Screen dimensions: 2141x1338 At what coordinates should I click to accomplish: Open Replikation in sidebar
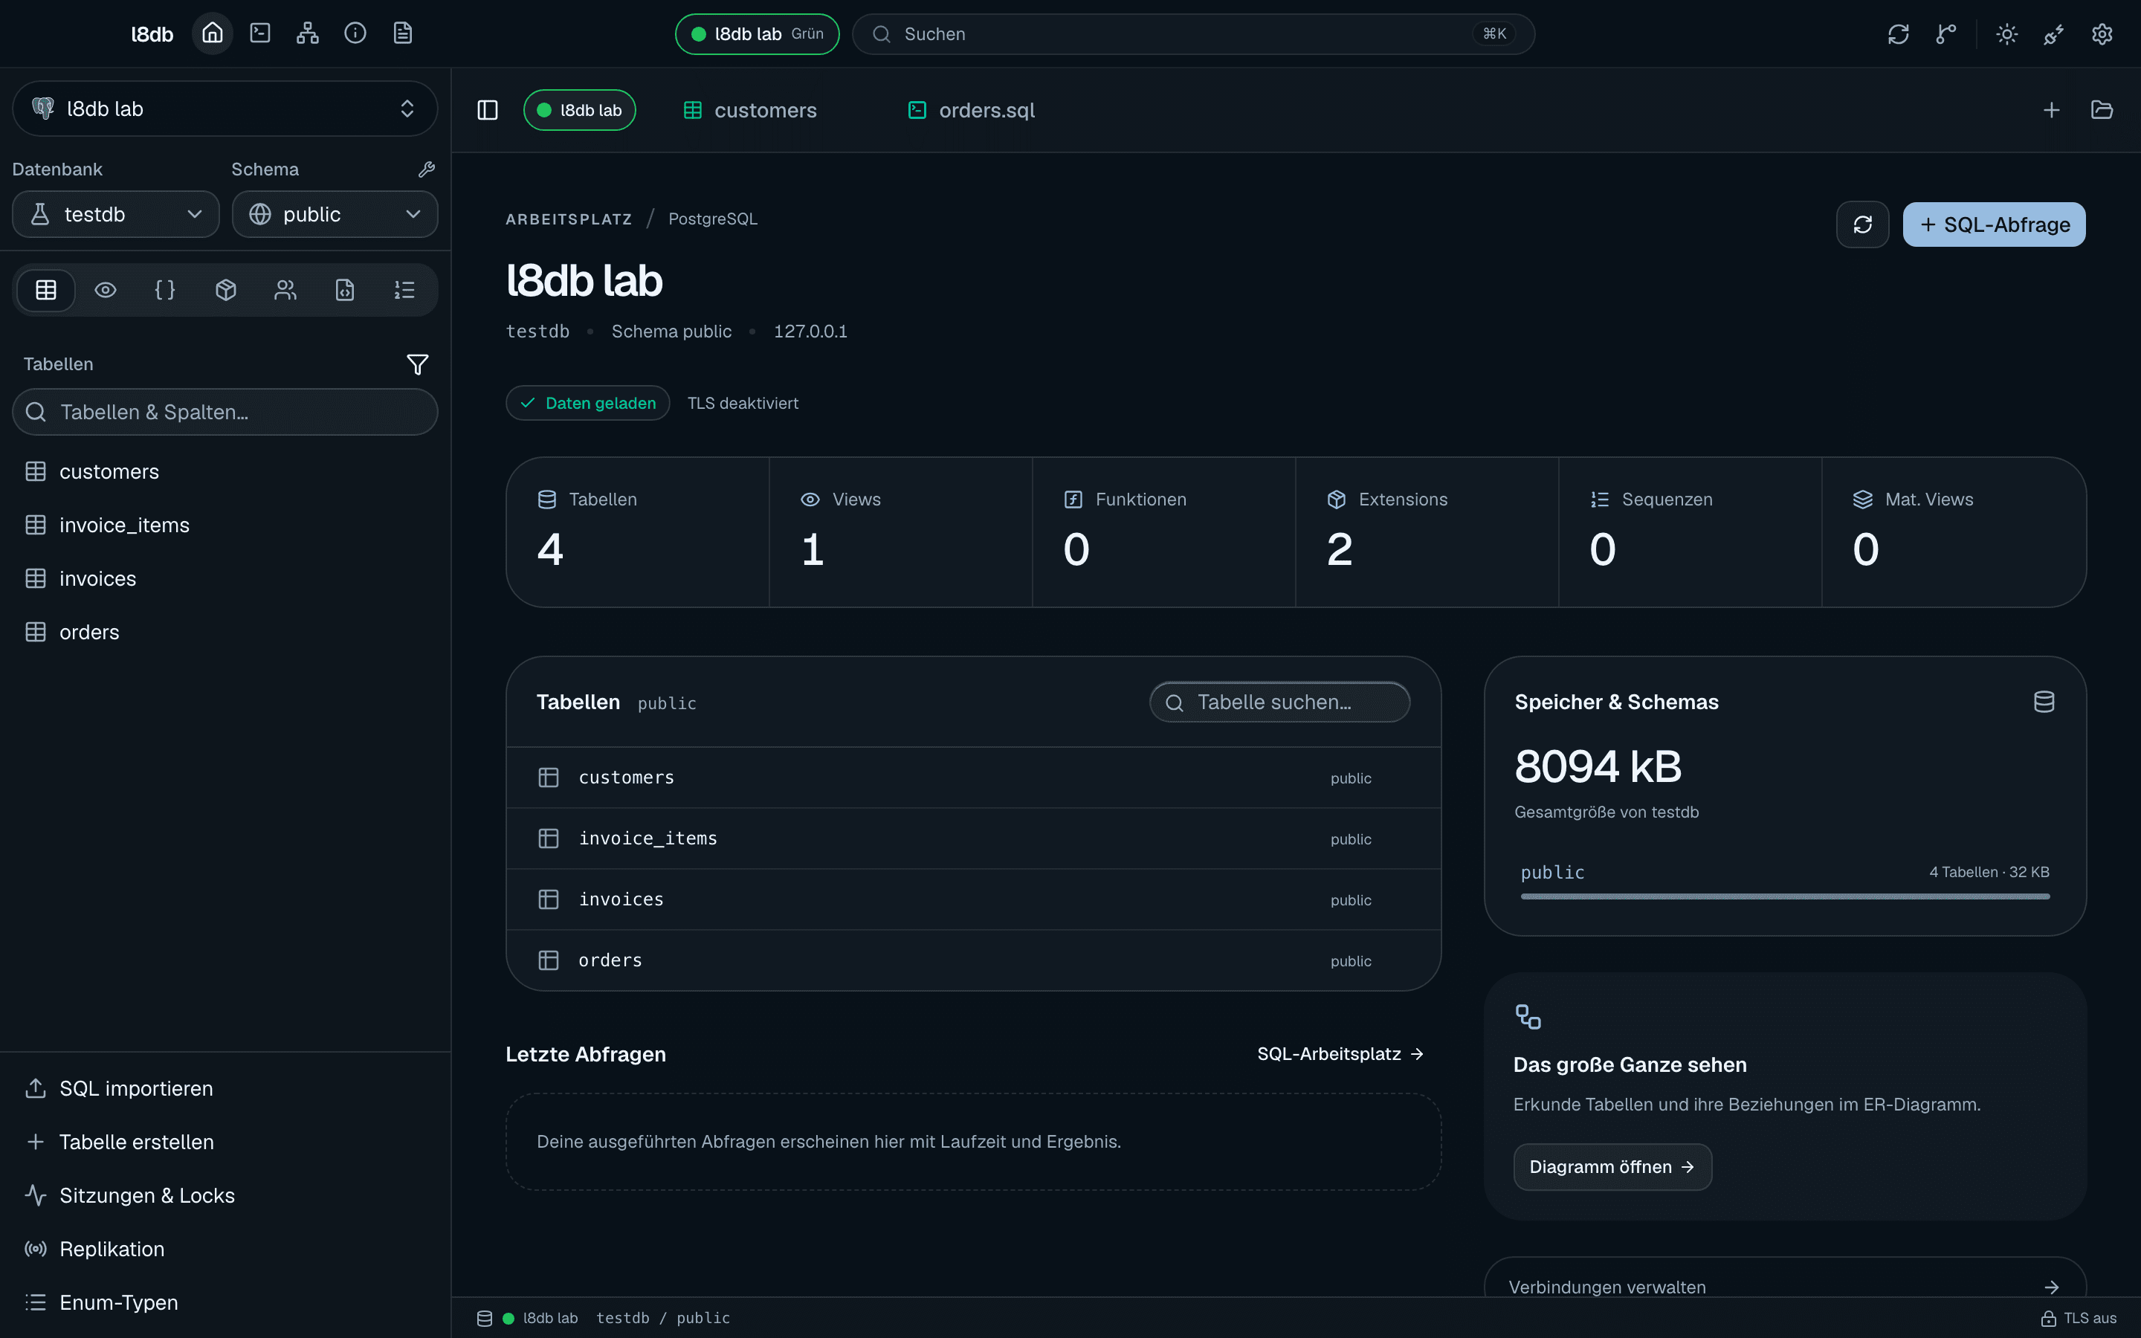tap(225, 1249)
